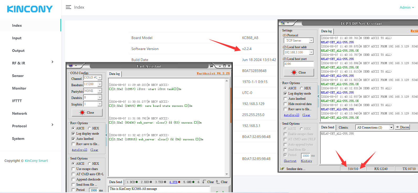
Task: Enable Recv save to file in Uart Assistant
Action: (x=73, y=144)
